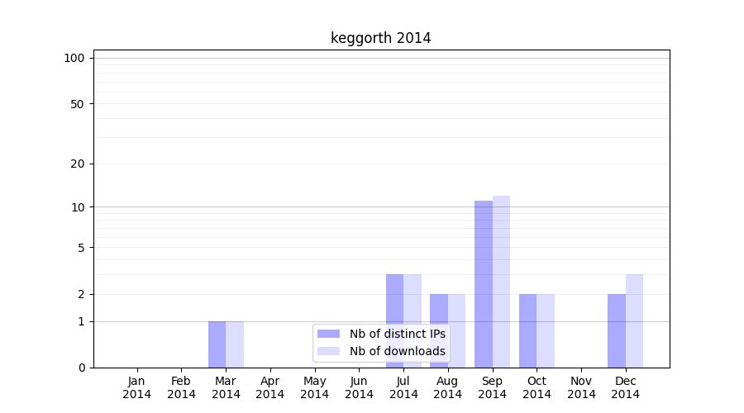
Task: Click the 'Nb of distinct IPs' legend swatch
Action: pyautogui.click(x=328, y=334)
